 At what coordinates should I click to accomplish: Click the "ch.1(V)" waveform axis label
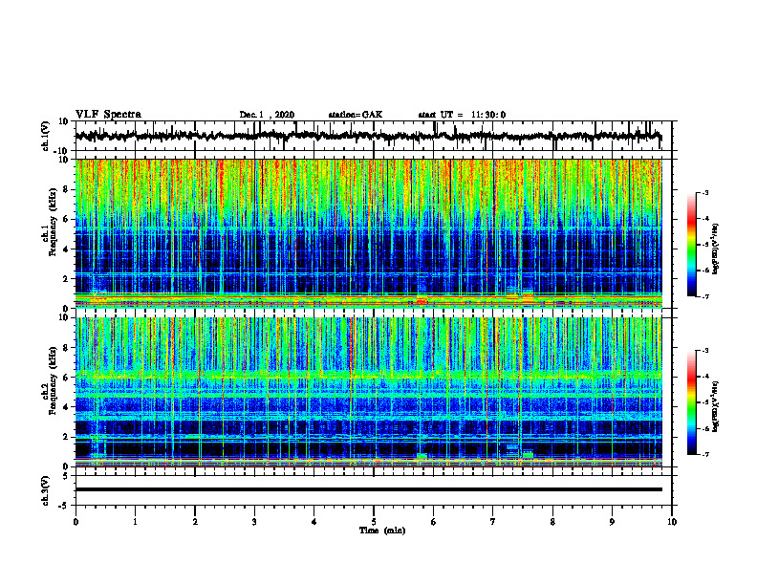[x=45, y=136]
